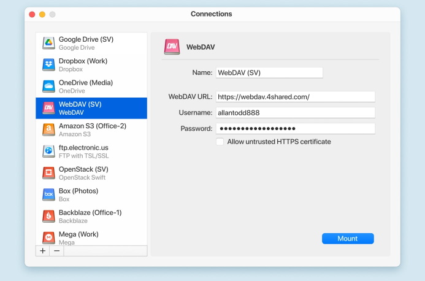Remove selected connection with minus button
The height and width of the screenshot is (281, 425).
point(56,251)
